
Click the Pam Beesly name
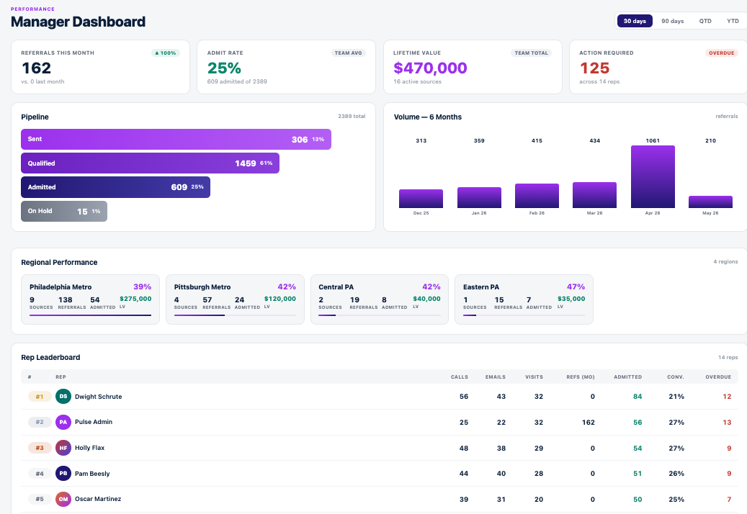coord(92,474)
